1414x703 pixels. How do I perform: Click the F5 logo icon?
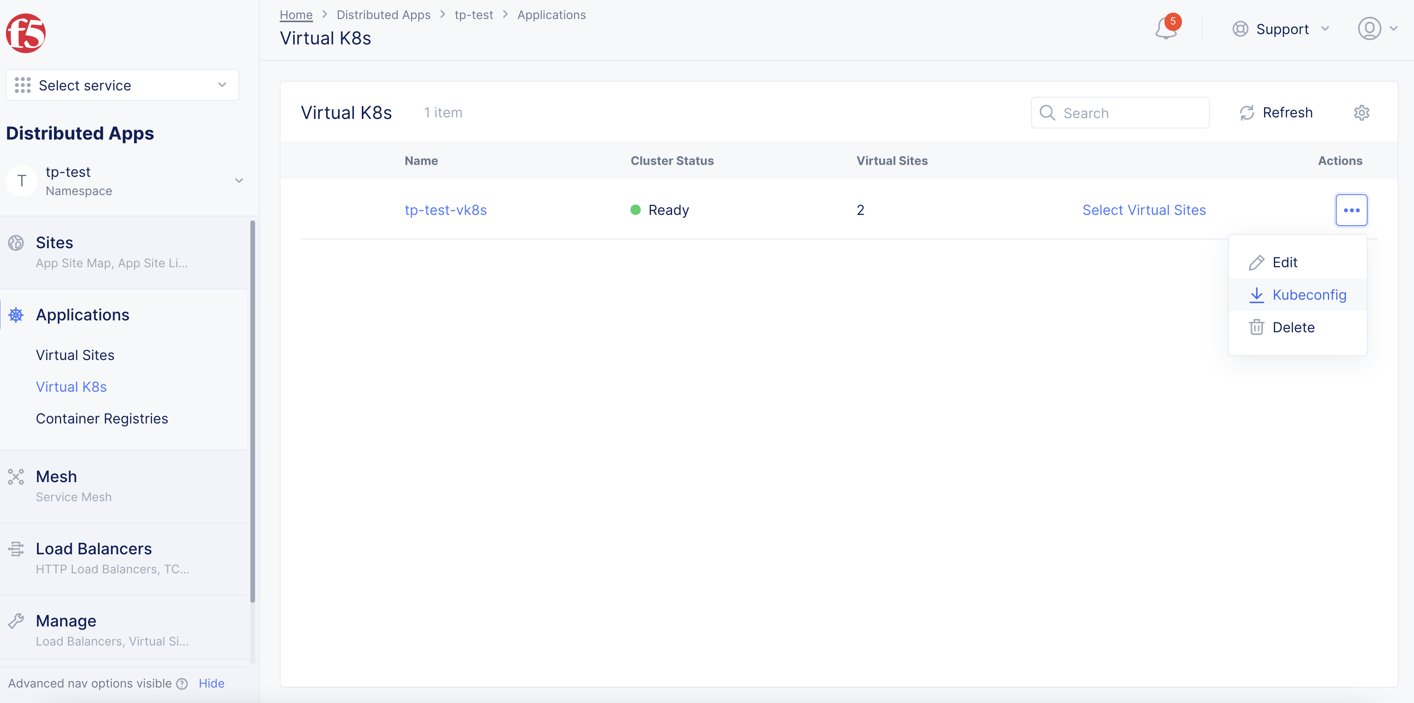click(25, 33)
